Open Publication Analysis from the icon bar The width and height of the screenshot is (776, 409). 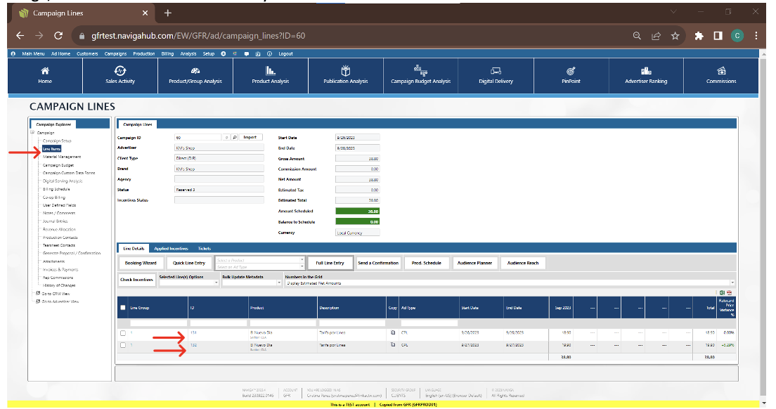[346, 71]
